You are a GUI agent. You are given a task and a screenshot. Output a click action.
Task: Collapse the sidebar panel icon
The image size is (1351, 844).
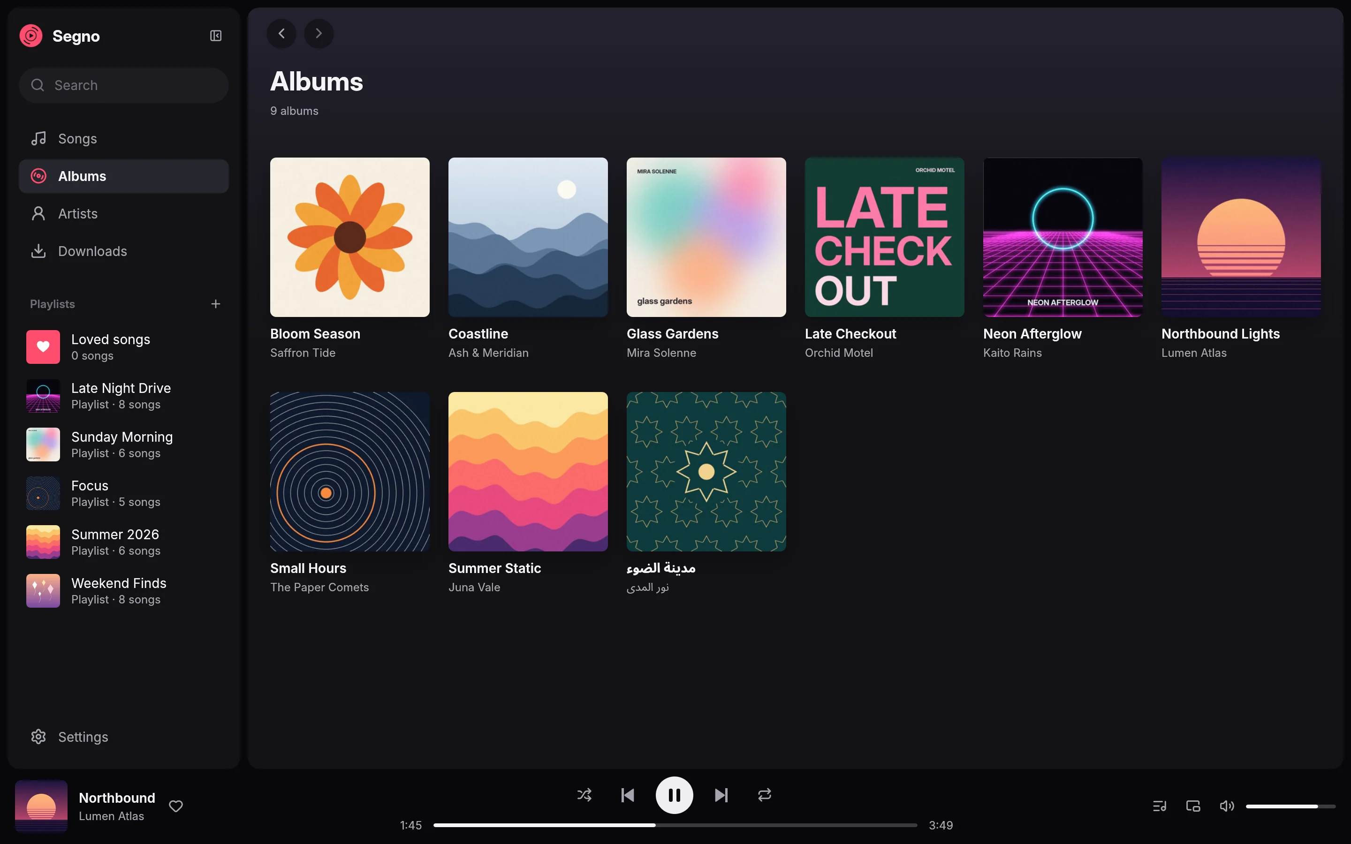[215, 36]
